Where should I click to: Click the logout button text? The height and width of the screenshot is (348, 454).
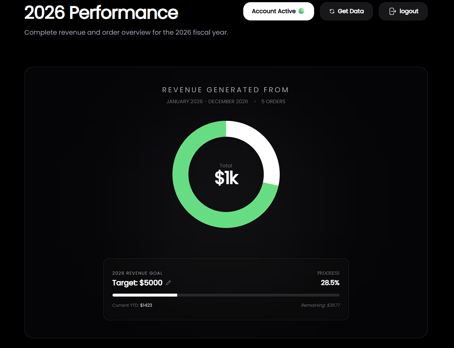(409, 11)
